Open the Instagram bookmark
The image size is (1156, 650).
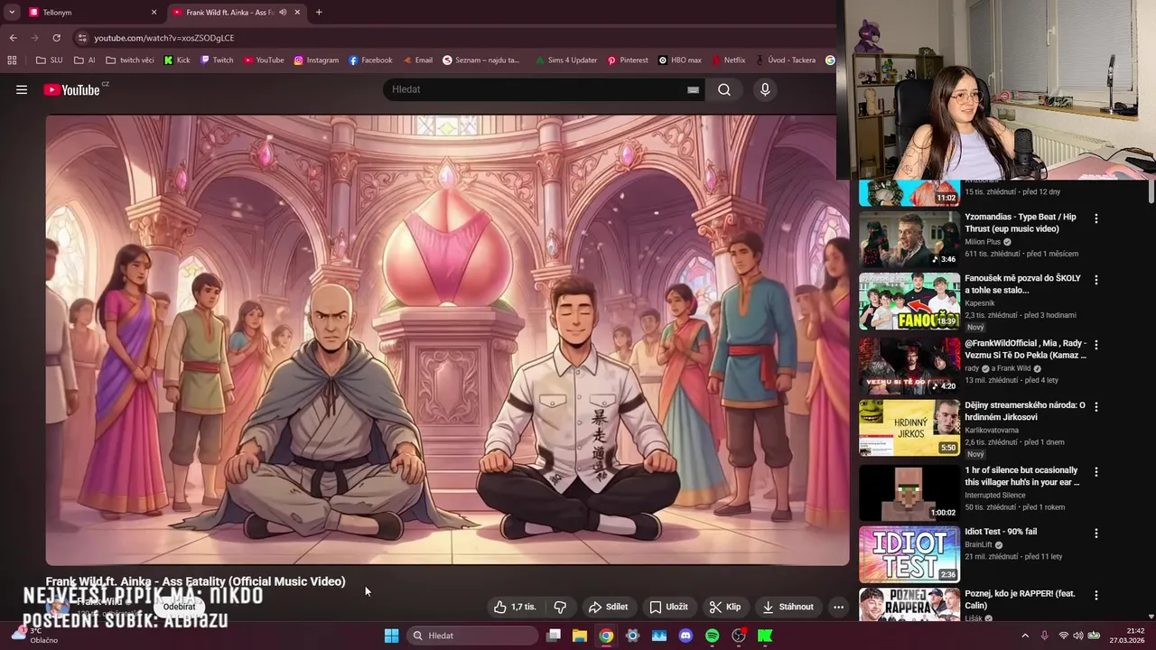tap(316, 60)
